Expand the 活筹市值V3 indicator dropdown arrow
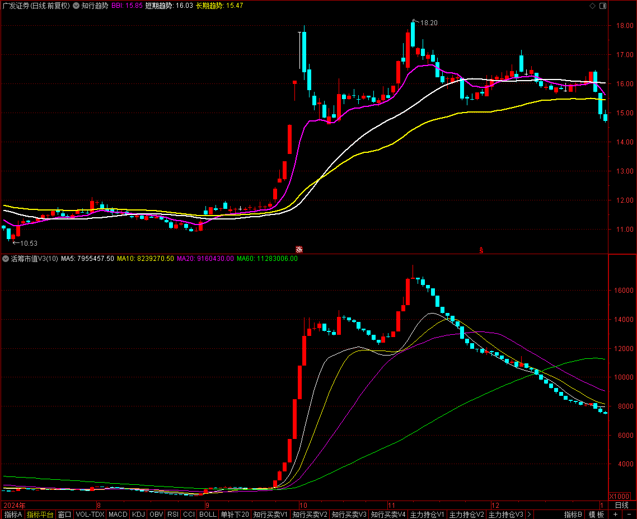Screen dimensions: 637x519 pos(6,259)
